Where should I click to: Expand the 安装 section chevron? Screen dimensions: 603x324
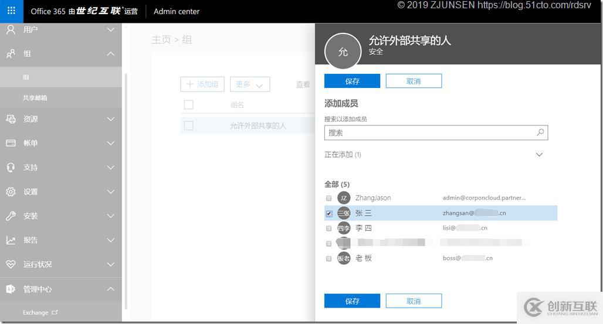tap(111, 216)
